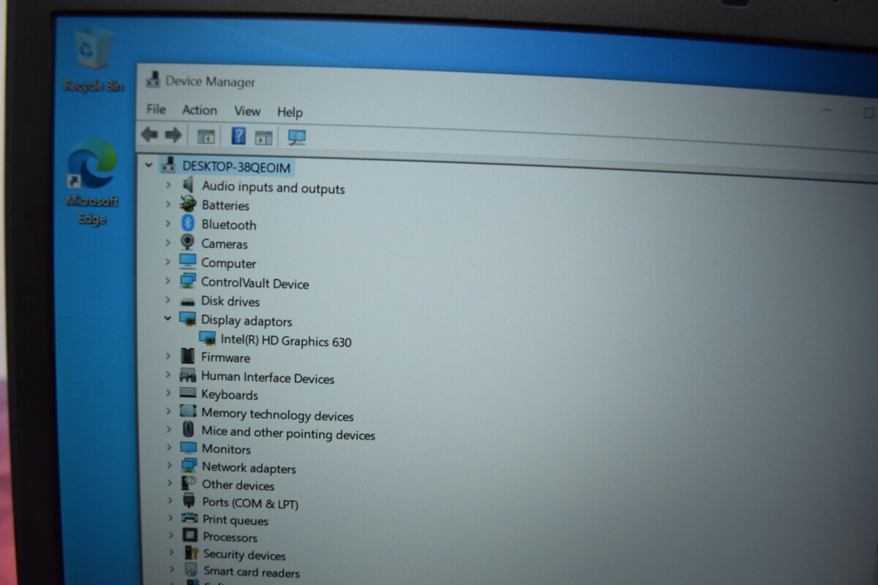Click the Display adaptors category icon
The image size is (878, 585).
188,319
